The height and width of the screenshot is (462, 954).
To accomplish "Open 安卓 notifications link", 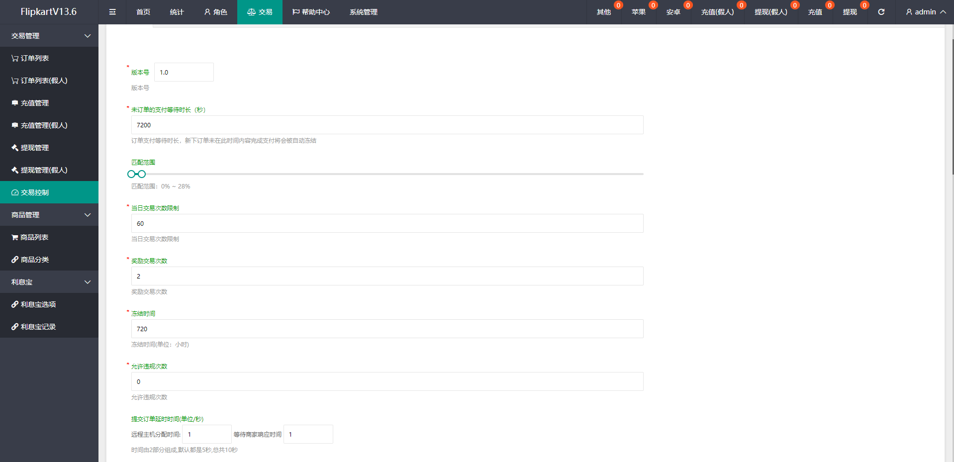I will coord(673,12).
